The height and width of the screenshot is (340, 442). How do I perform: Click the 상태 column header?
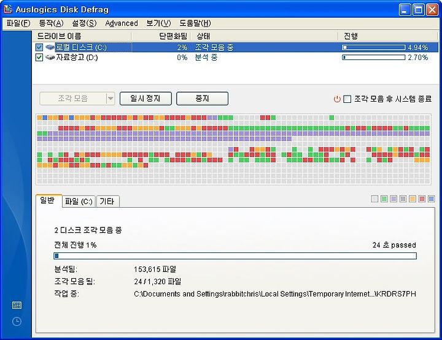pos(264,36)
